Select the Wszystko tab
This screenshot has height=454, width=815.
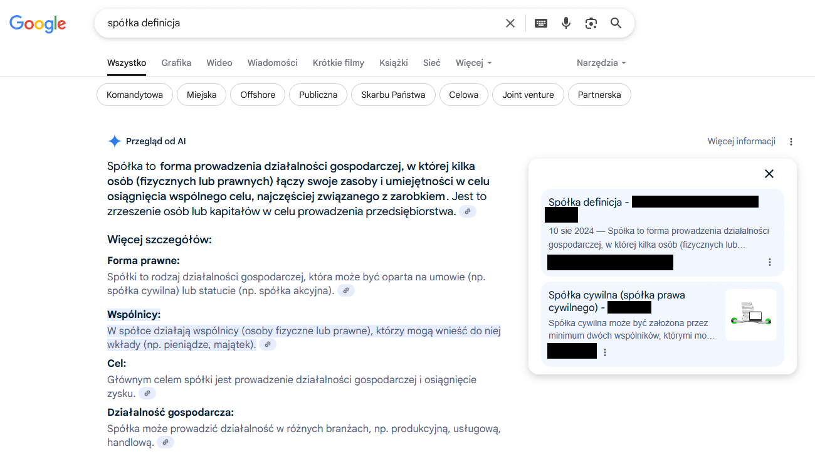[x=127, y=63]
